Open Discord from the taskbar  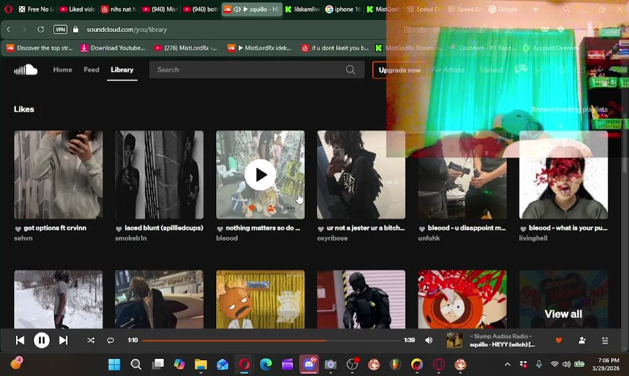309,364
